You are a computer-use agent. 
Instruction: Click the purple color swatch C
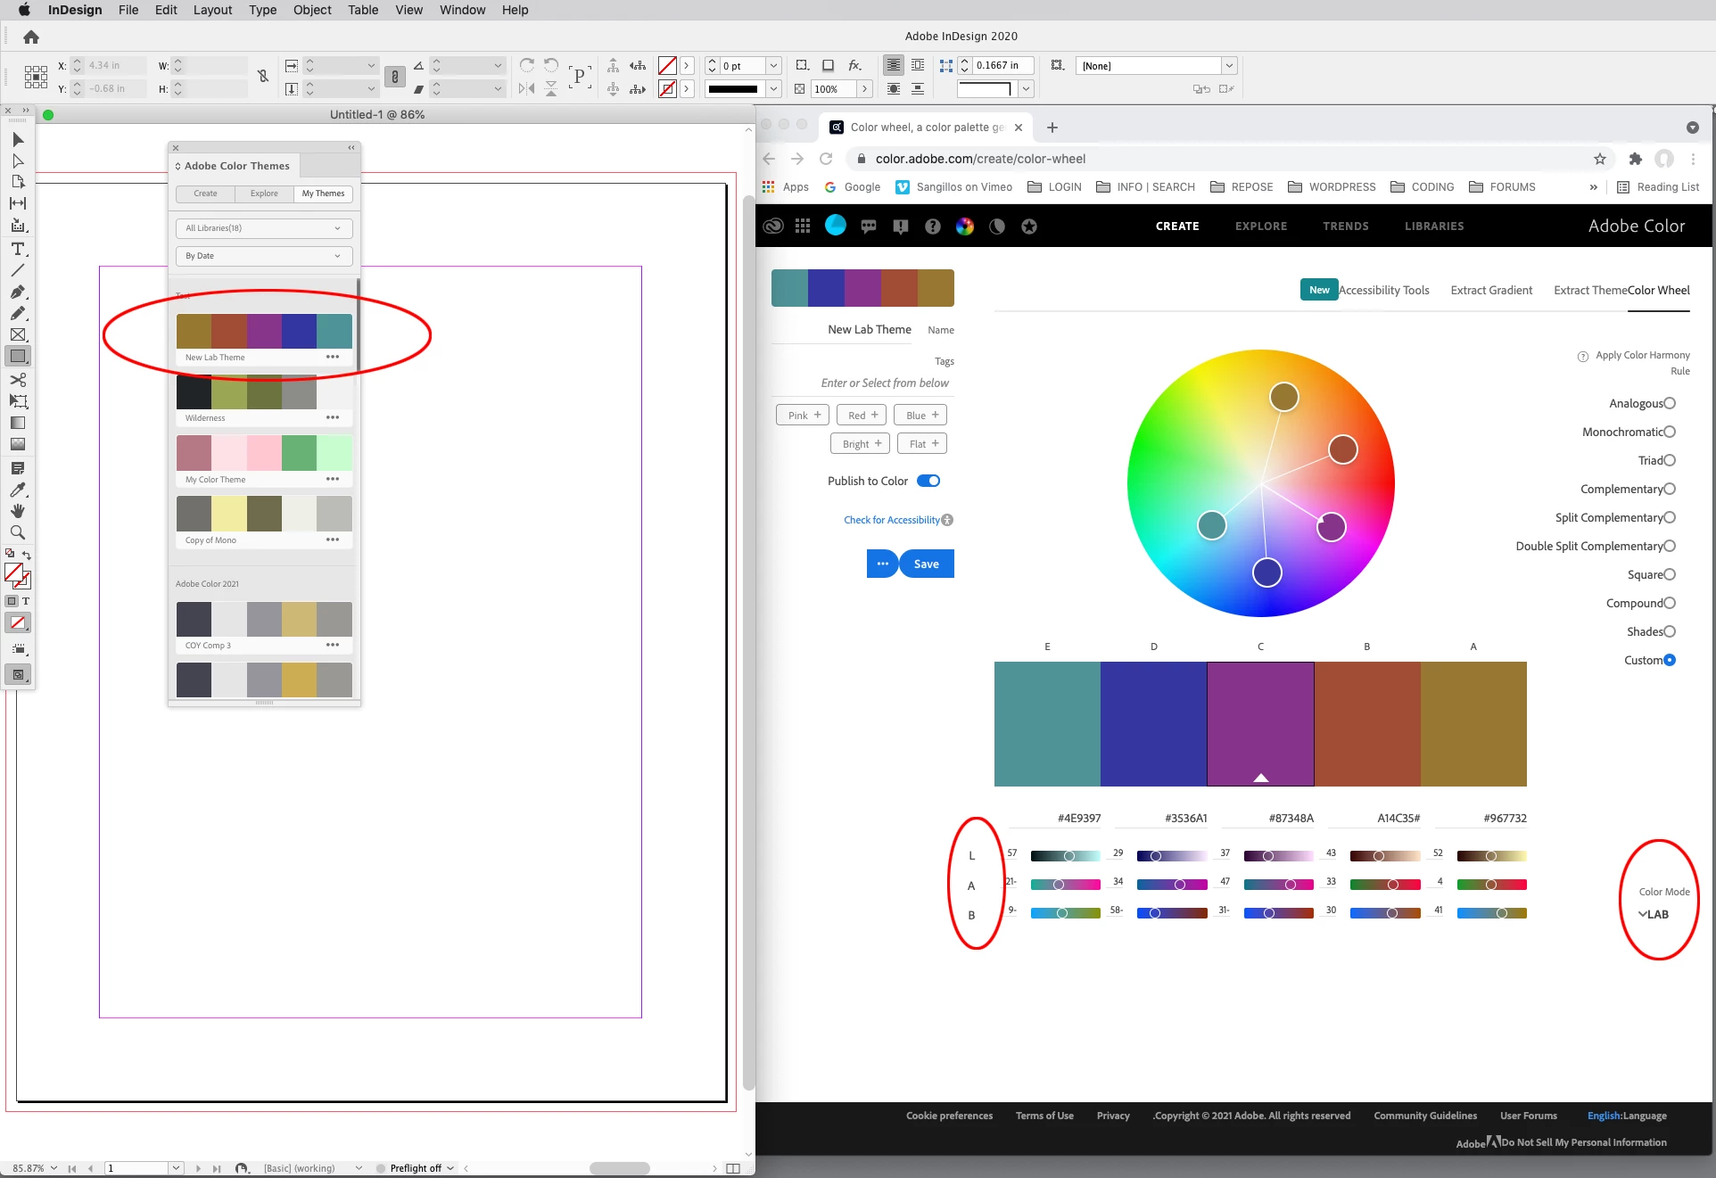(x=1260, y=723)
